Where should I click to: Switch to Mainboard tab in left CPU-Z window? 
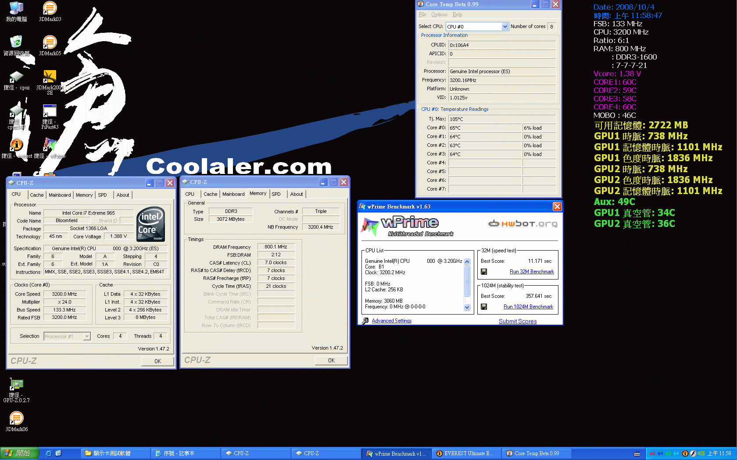click(x=60, y=195)
